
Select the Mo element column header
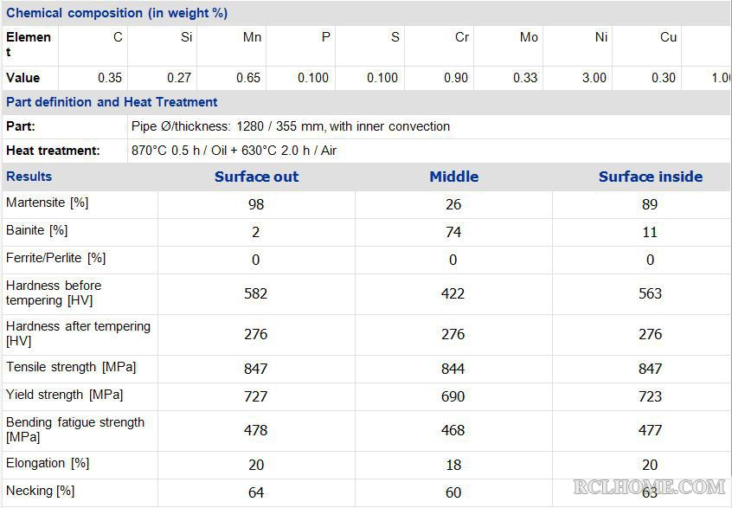click(x=529, y=37)
